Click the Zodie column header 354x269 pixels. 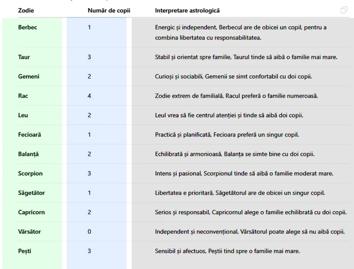pos(26,11)
